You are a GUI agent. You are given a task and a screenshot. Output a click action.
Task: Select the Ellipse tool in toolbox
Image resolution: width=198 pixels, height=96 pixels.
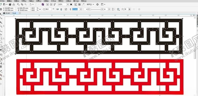click(x=1, y=42)
